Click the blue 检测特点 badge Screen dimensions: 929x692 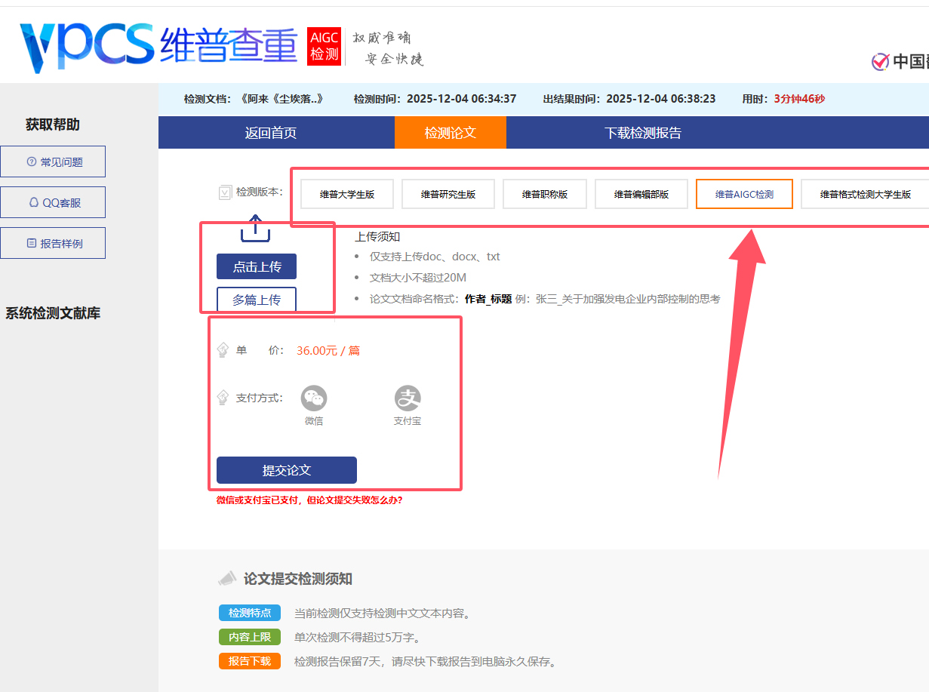point(249,613)
